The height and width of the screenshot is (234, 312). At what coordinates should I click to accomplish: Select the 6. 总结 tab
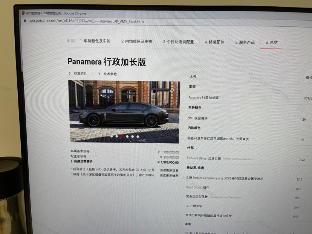(272, 43)
